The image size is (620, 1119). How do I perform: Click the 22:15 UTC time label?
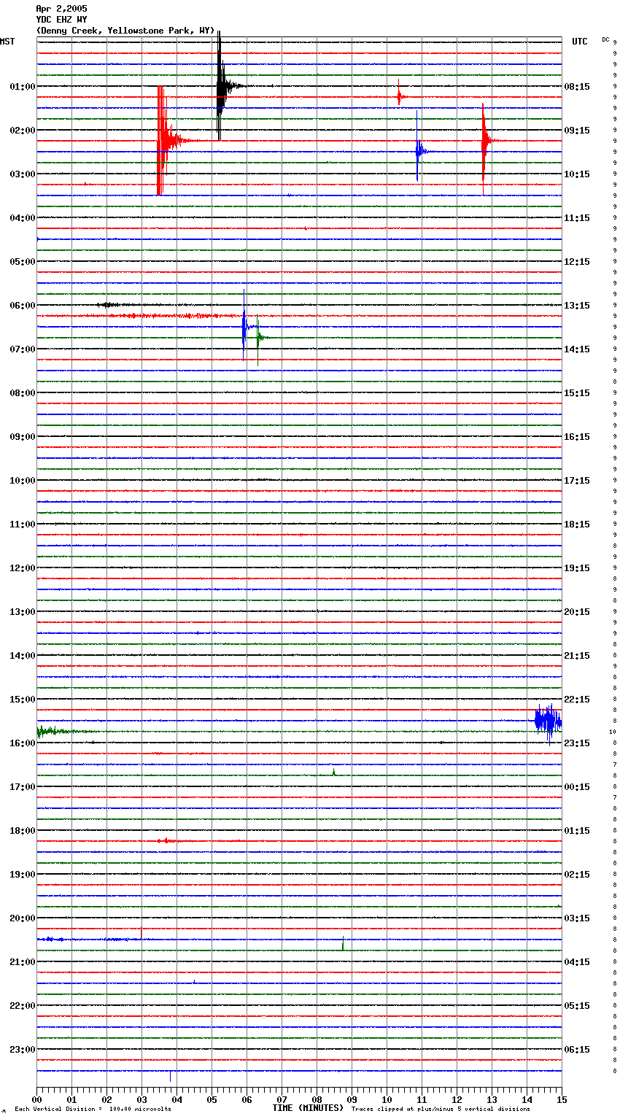(x=577, y=699)
